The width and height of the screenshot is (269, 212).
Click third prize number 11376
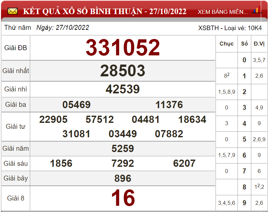[x=169, y=105]
